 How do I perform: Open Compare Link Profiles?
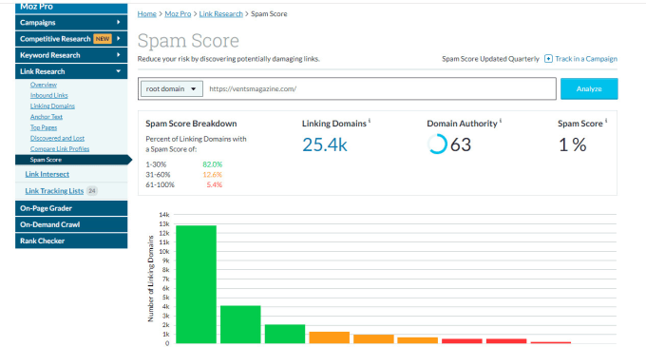60,148
